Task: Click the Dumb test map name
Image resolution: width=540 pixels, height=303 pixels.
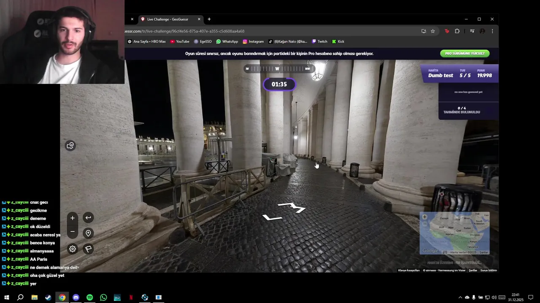Action: 440,75
